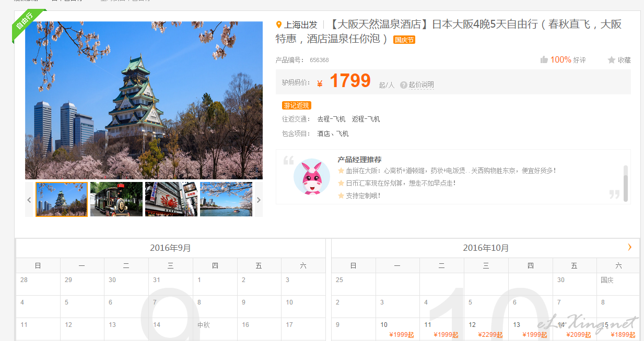Click the recommendation line starting 血拼在大阪

[451, 170]
